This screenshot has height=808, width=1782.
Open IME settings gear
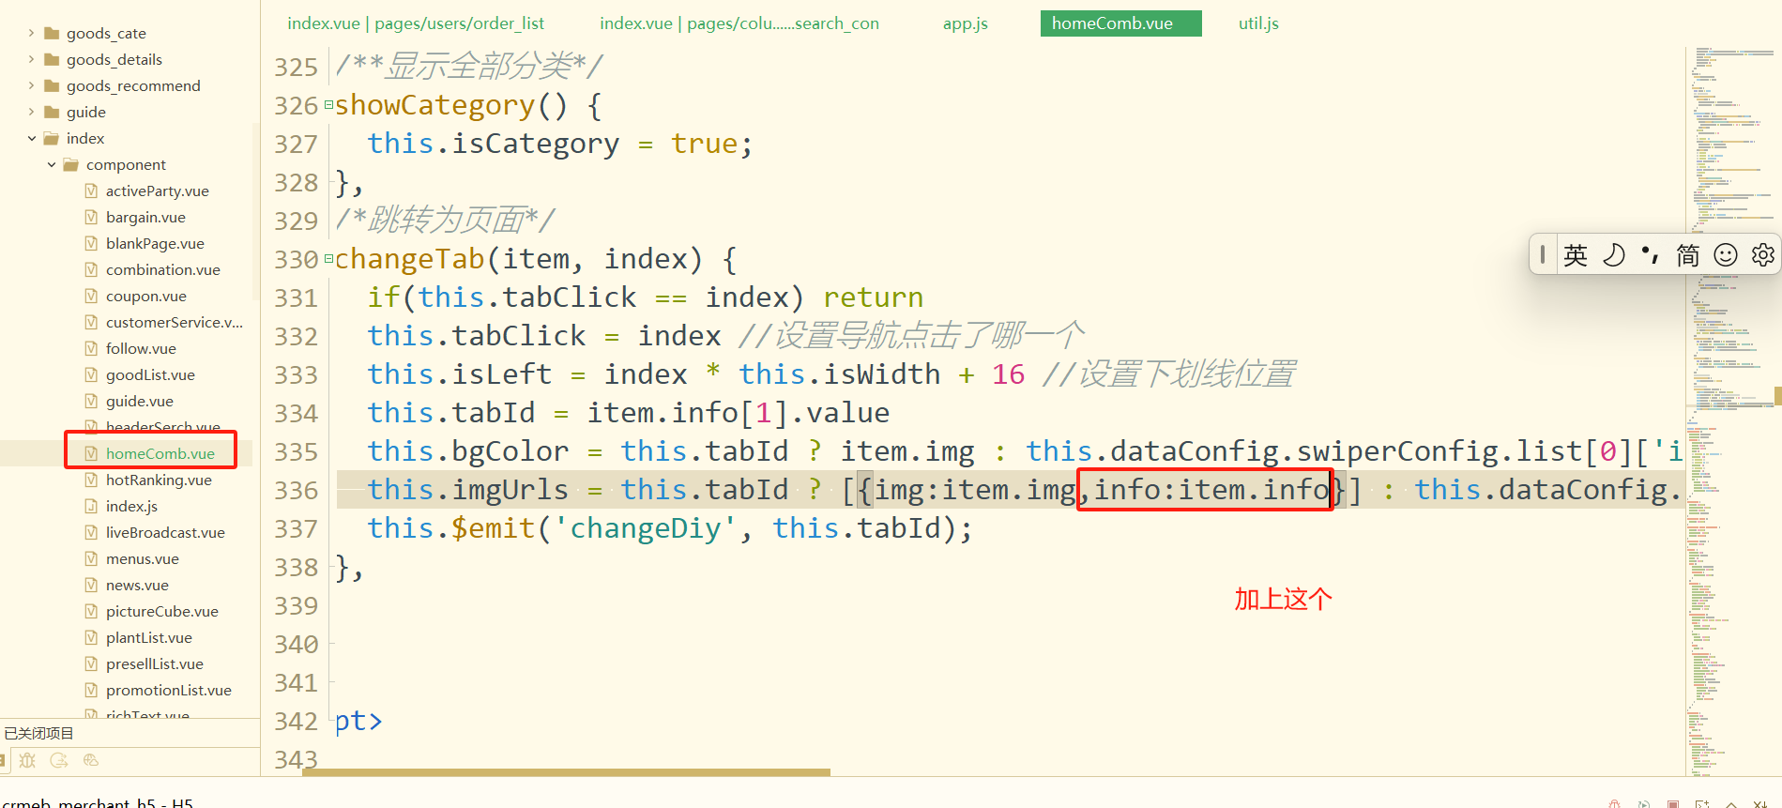tap(1763, 255)
